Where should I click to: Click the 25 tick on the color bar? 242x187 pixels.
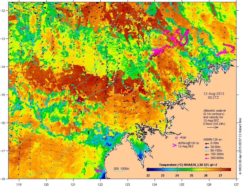coord(191,175)
